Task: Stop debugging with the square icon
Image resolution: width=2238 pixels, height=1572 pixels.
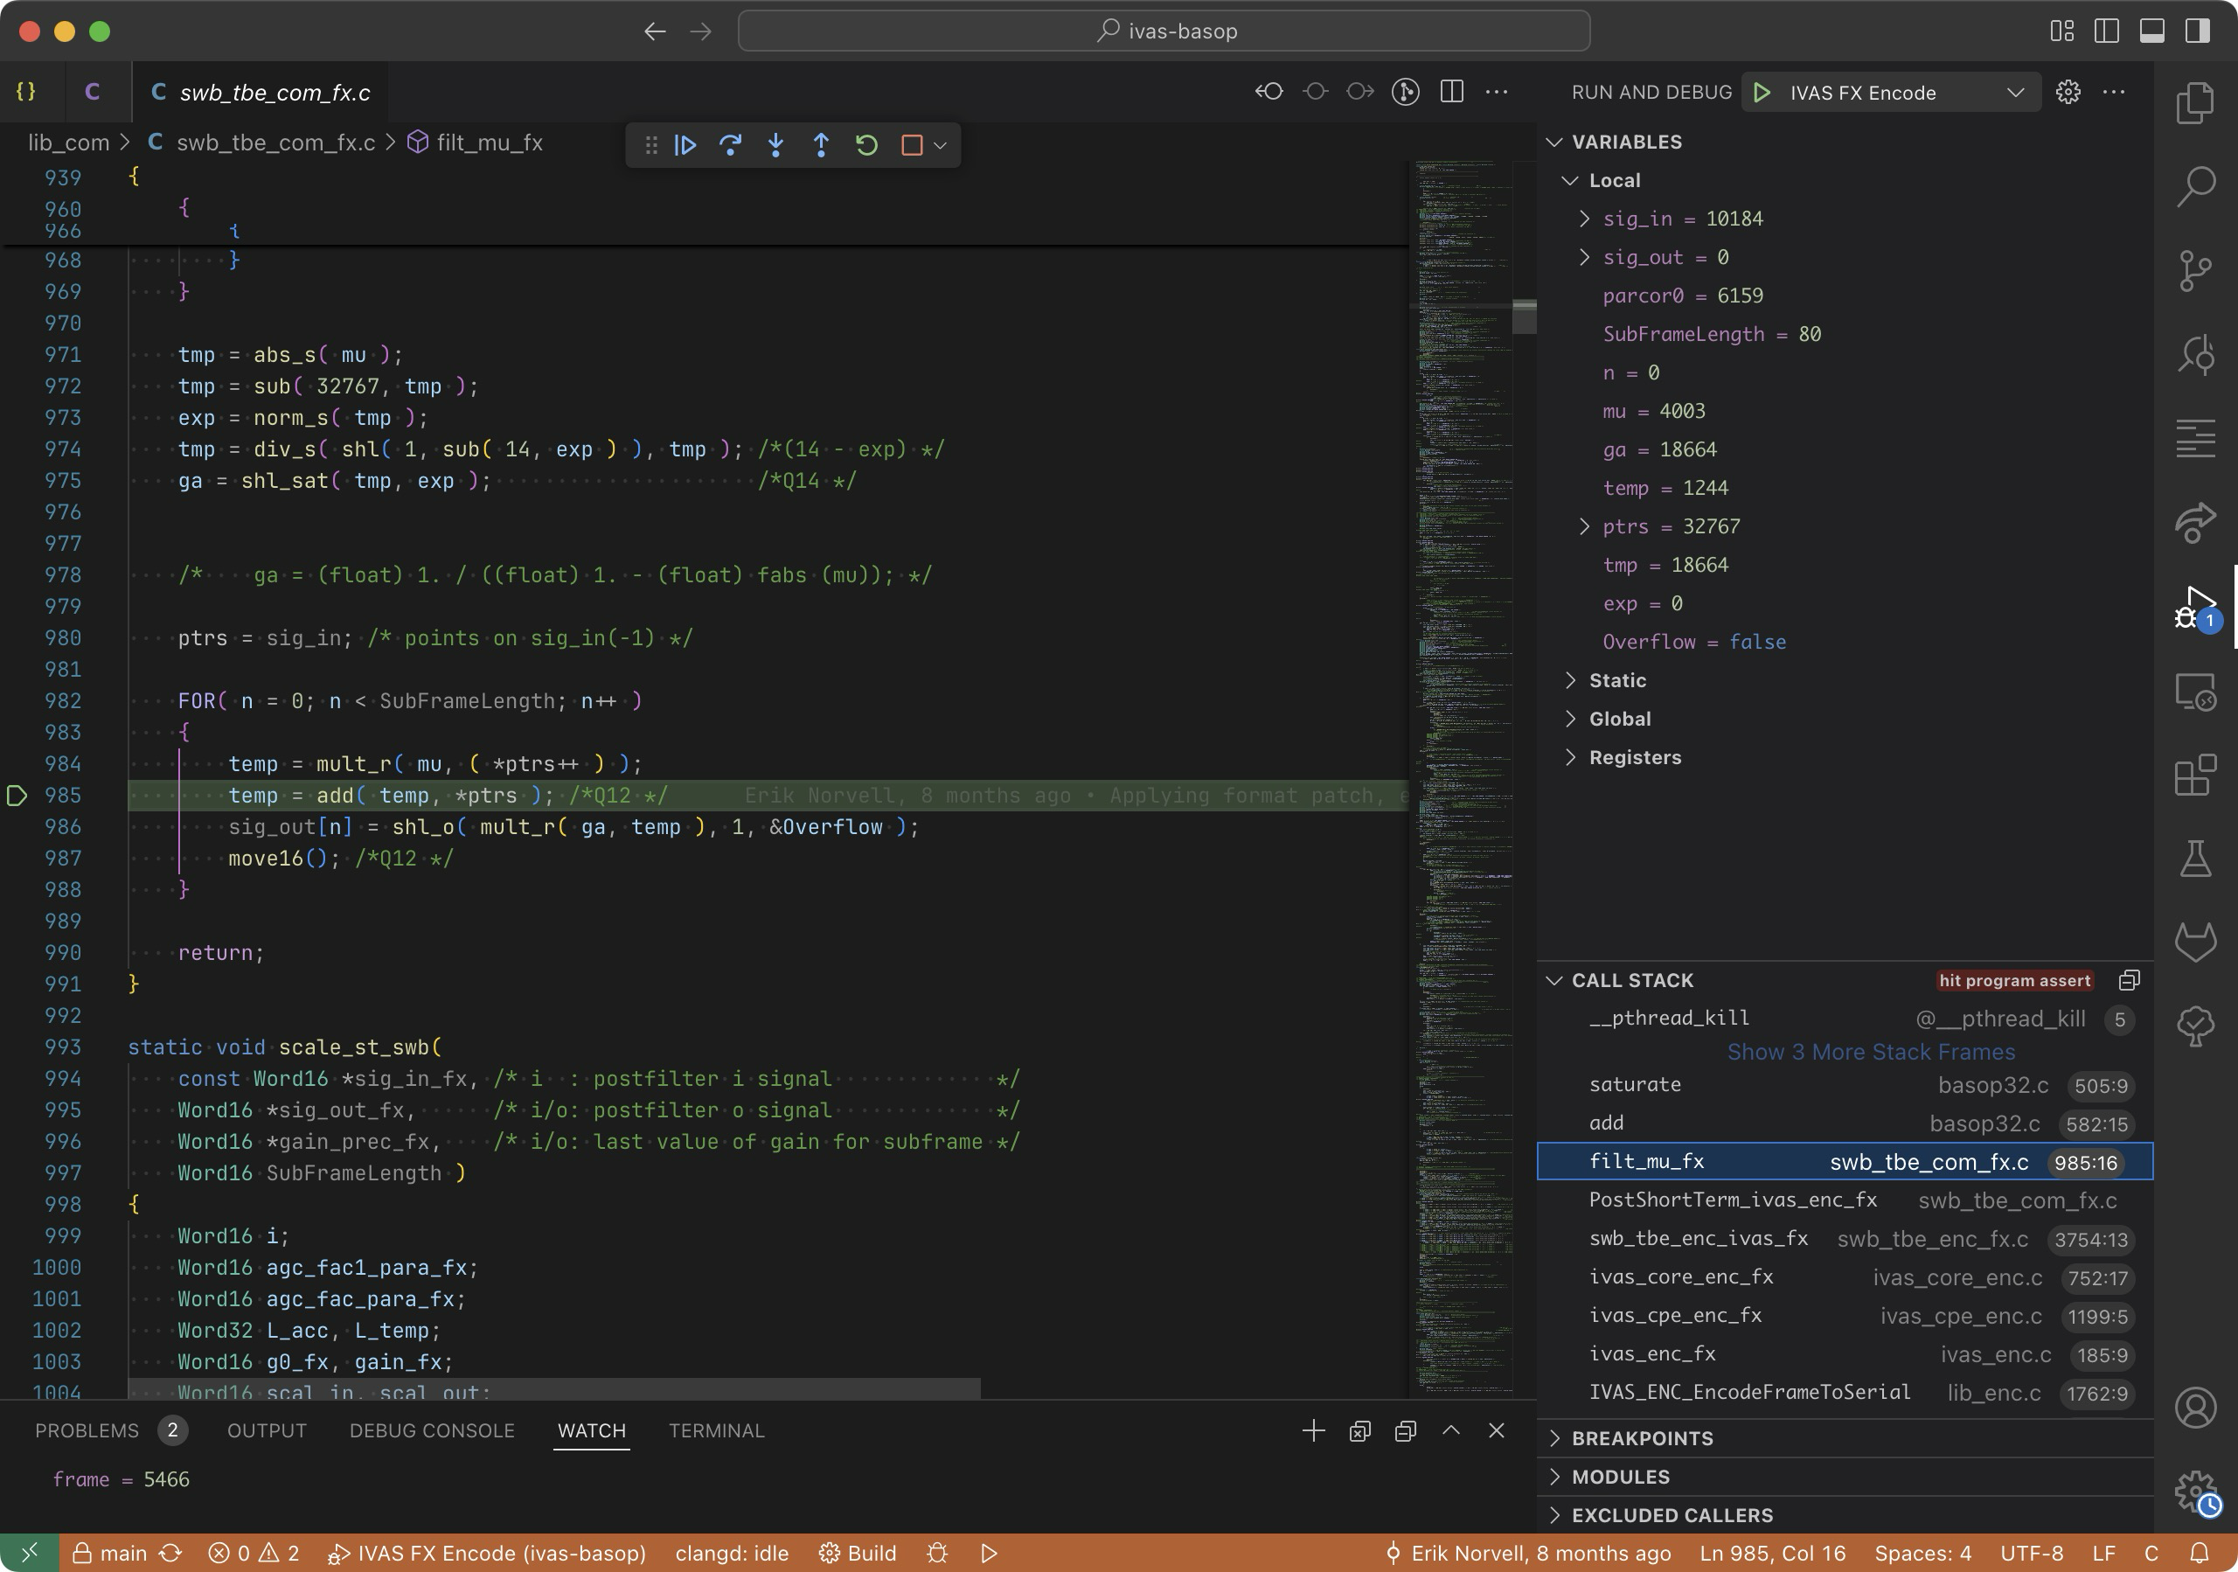Action: click(x=913, y=145)
